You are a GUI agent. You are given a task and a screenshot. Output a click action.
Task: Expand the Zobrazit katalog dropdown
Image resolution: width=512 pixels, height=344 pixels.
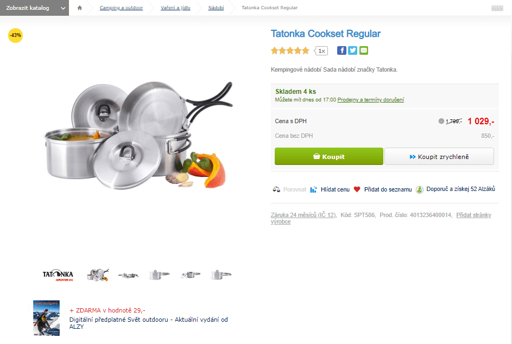click(34, 8)
